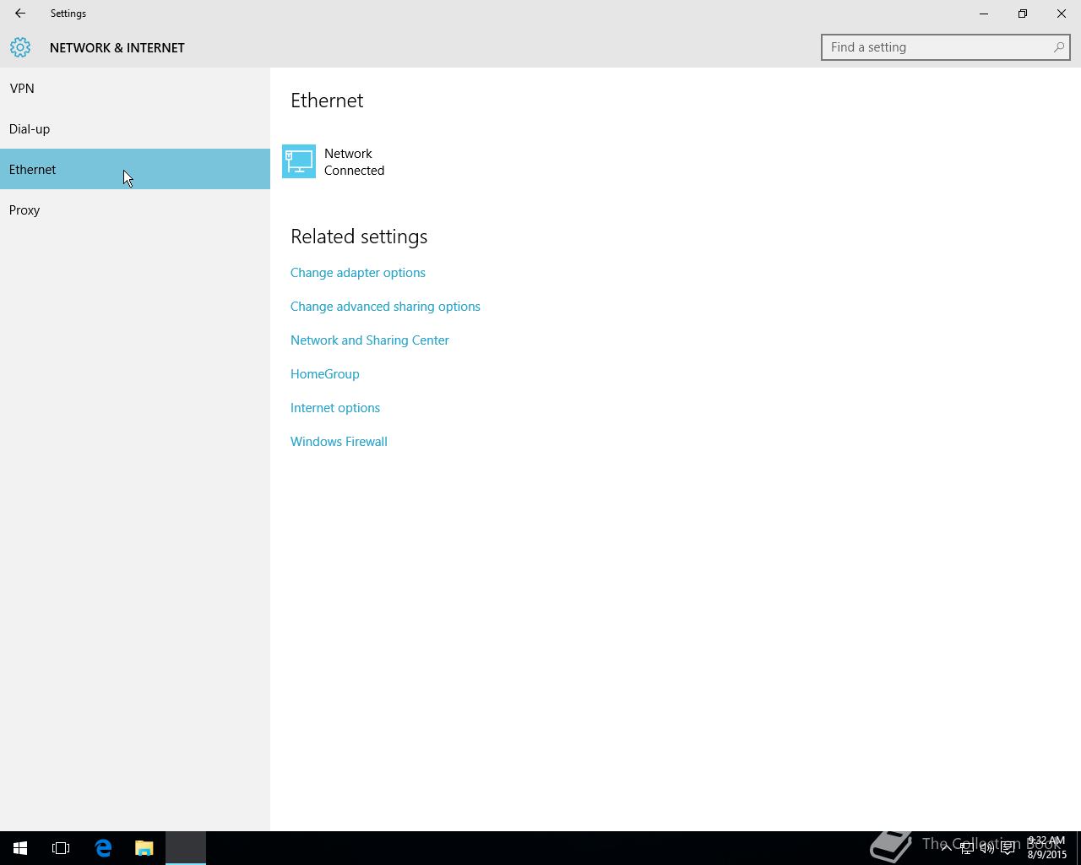The width and height of the screenshot is (1081, 865).
Task: Click the search magnifier in Find a setting
Action: coord(1058,47)
